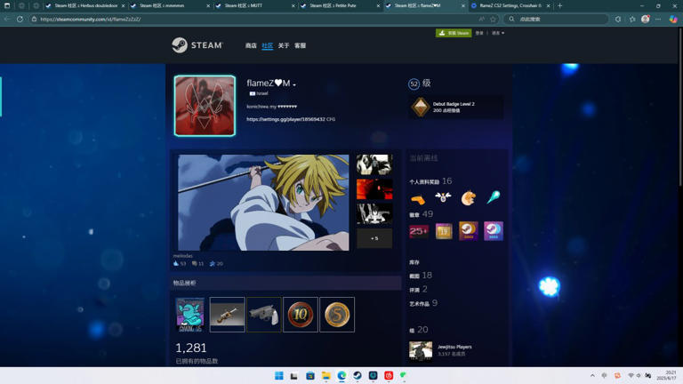The image size is (683, 384).
Task: Open the 徽章 badges 49 link
Action: click(421, 214)
